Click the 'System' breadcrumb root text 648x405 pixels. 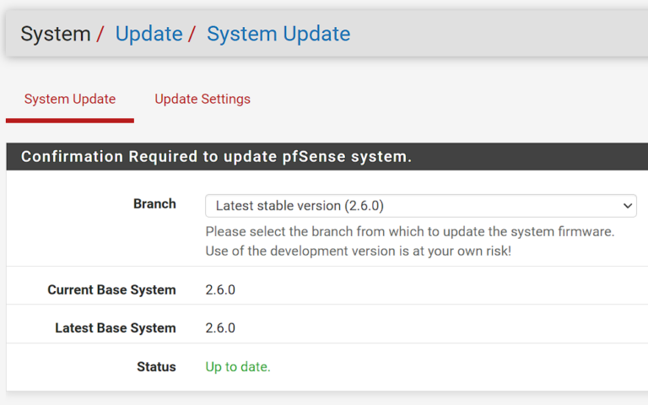click(x=55, y=34)
